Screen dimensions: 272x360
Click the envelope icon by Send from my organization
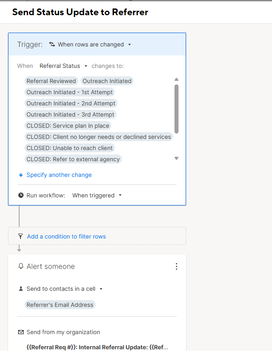[21, 332]
